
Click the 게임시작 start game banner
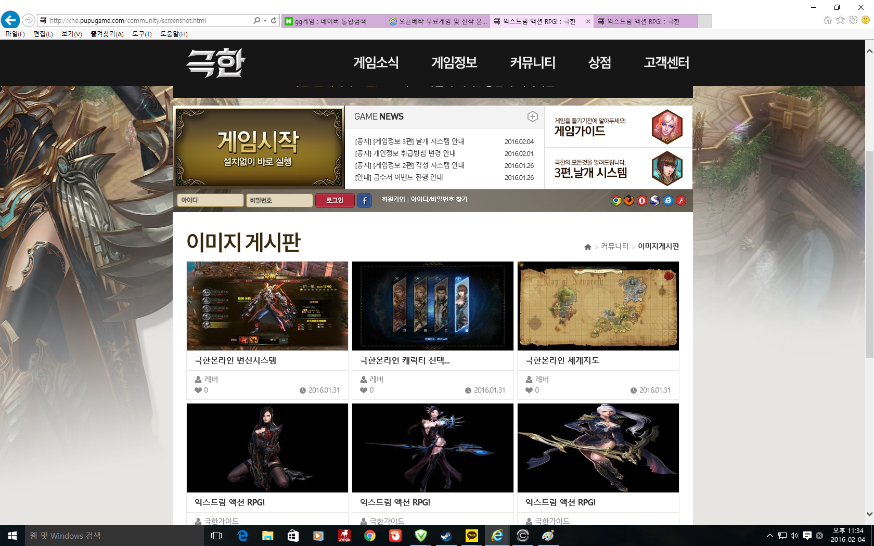(259, 147)
